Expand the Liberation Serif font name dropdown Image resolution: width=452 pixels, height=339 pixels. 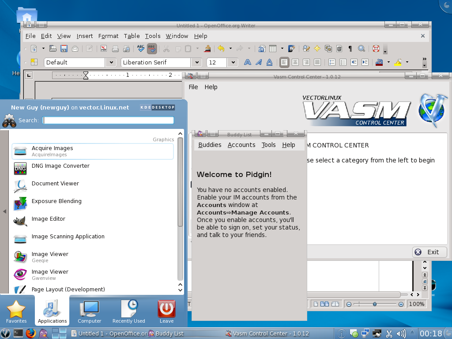pyautogui.click(x=197, y=63)
